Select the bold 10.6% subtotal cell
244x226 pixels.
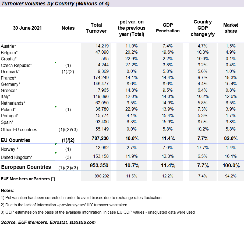(132, 138)
